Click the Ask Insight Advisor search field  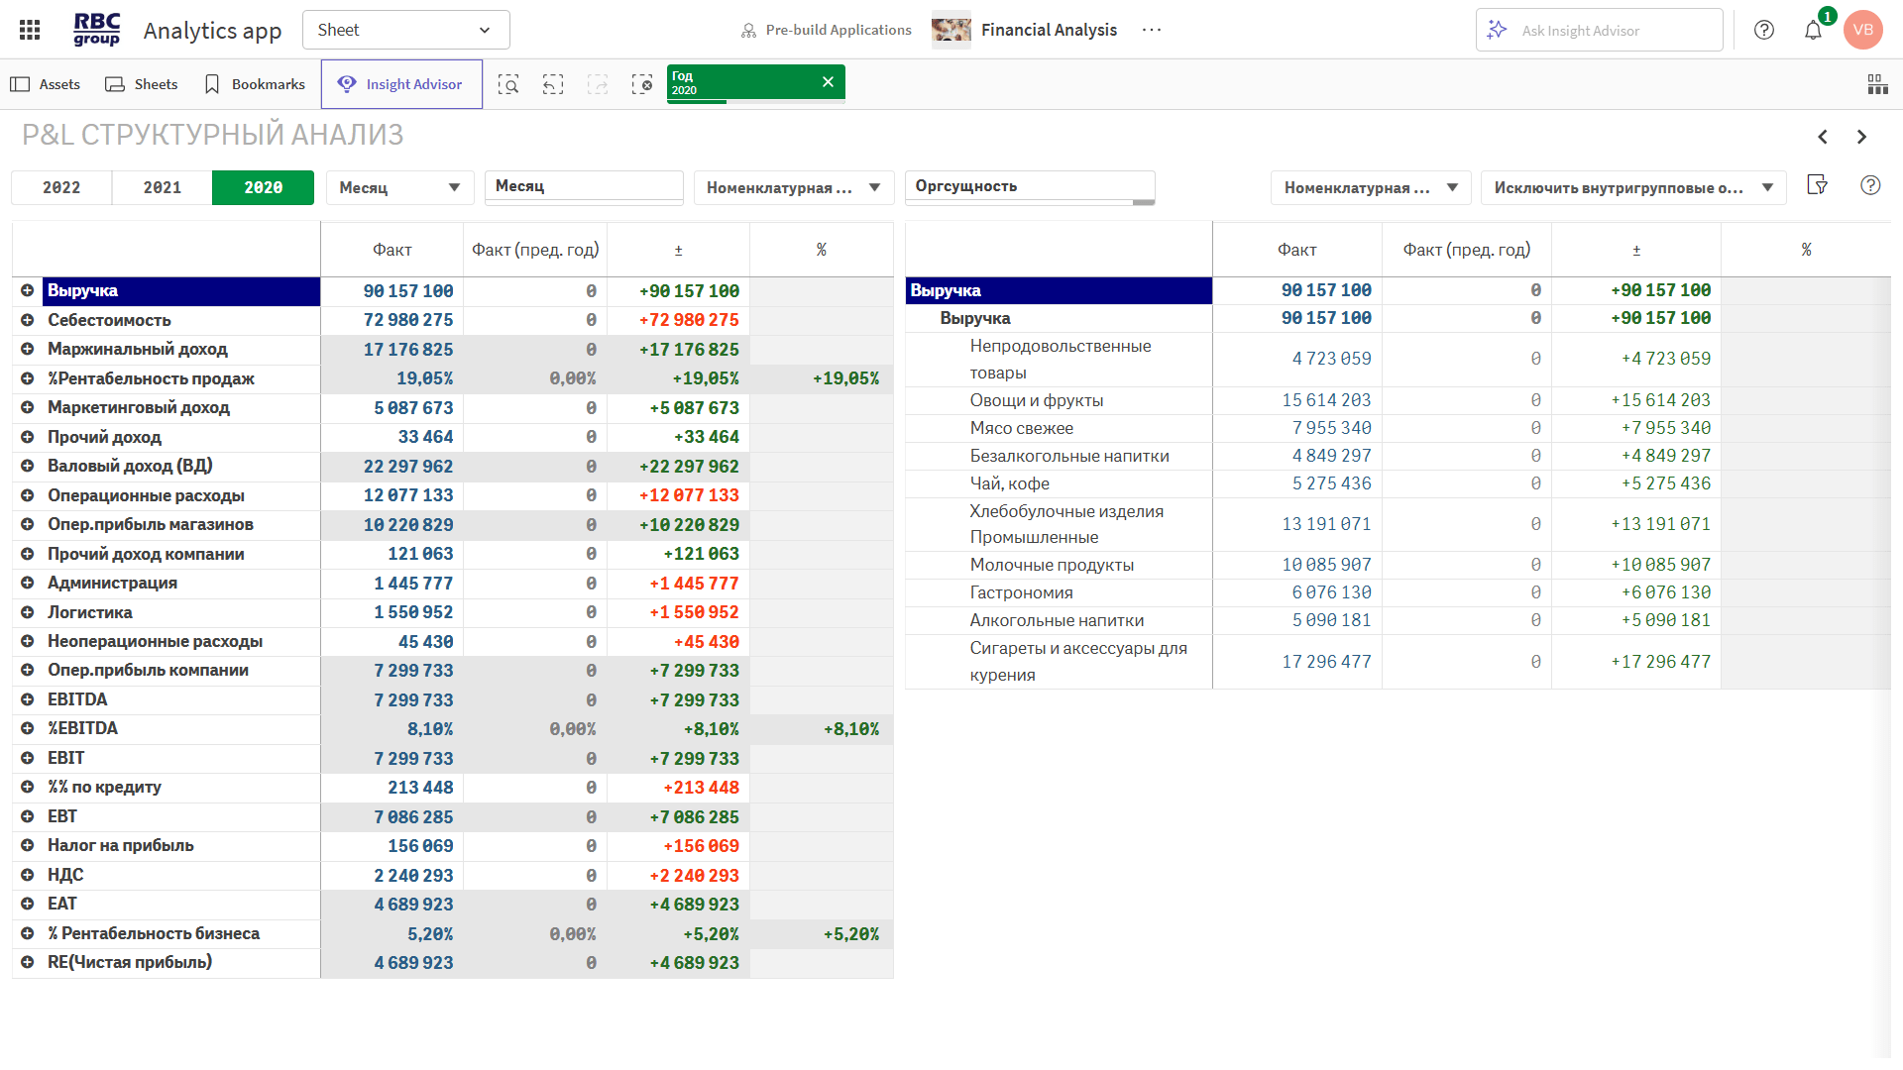click(1600, 30)
